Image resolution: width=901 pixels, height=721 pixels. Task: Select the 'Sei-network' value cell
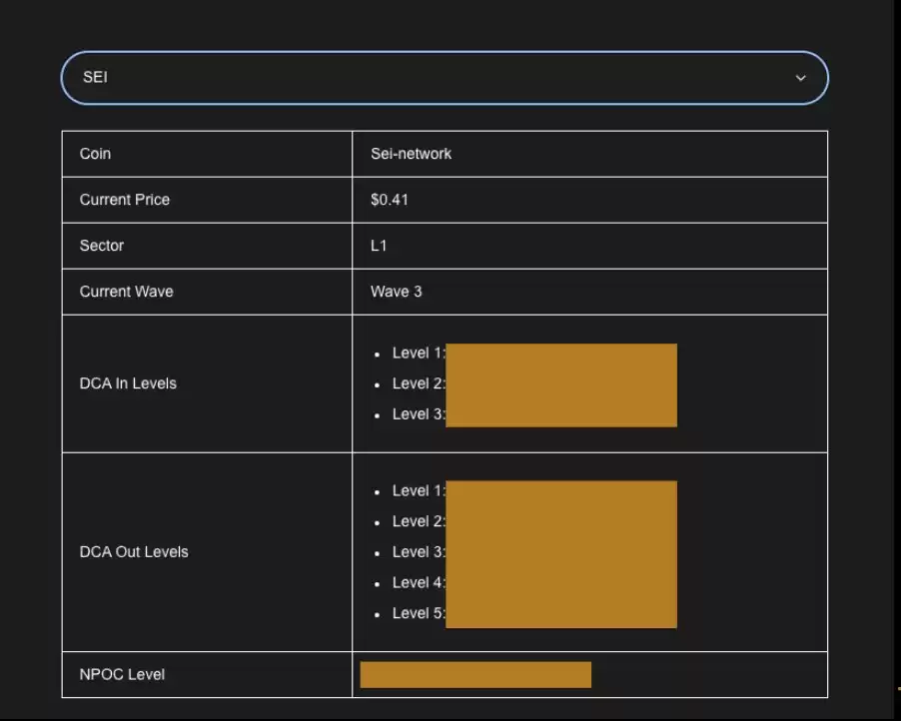coord(589,154)
